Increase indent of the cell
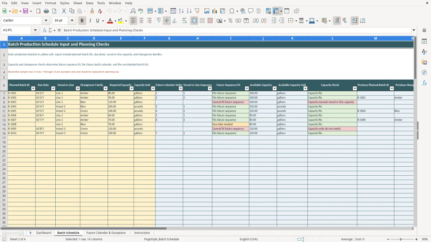 coord(274,21)
